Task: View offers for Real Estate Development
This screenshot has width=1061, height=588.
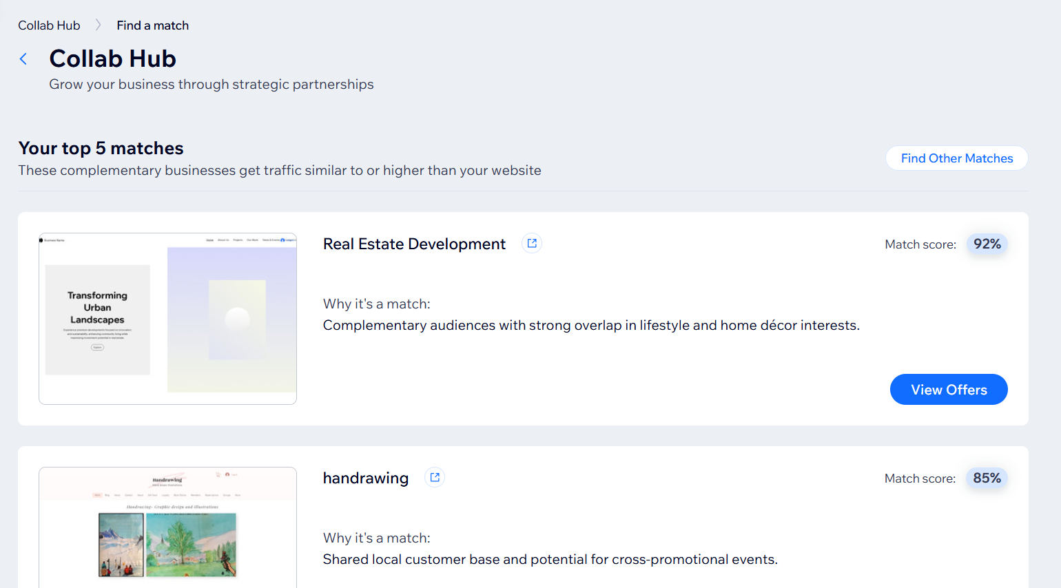Action: click(949, 390)
